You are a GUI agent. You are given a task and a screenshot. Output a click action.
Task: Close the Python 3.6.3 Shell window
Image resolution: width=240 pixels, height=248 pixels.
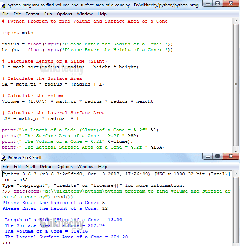click(231, 156)
